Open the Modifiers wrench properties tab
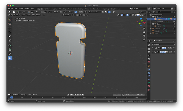 pos(149,70)
